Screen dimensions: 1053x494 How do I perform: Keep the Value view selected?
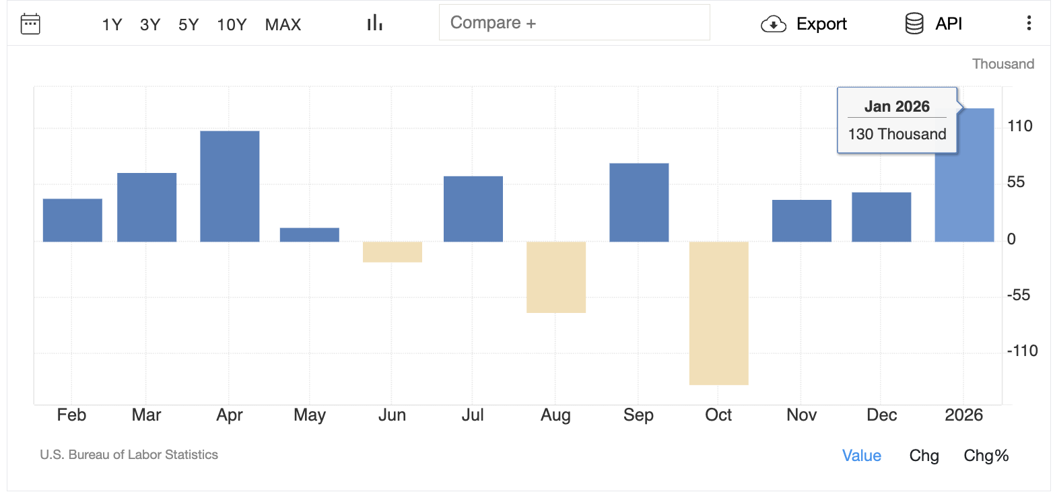pos(862,456)
